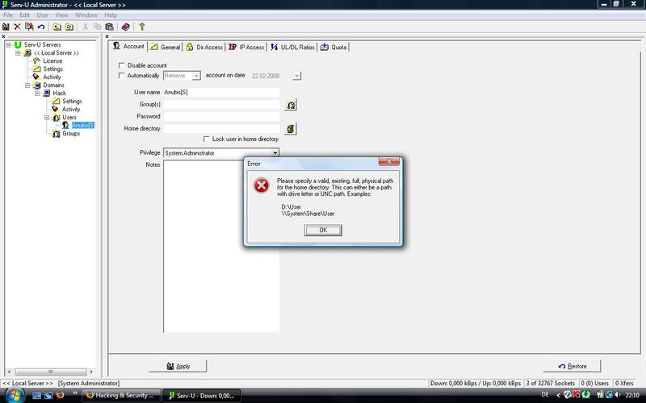This screenshot has width=646, height=403.
Task: Open the Windows Start orb
Action: coord(14,395)
